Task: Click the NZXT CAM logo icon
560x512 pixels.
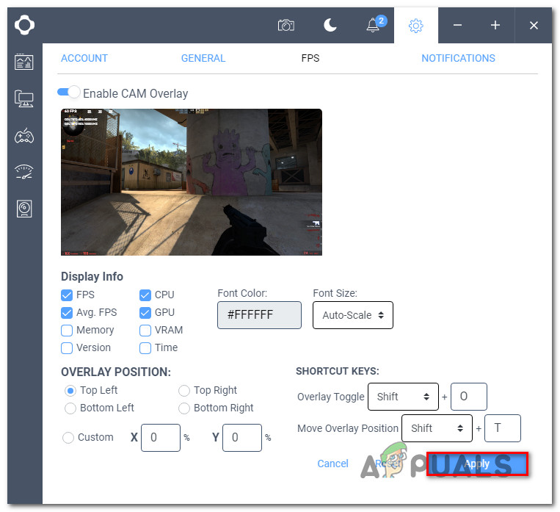Action: coord(24,25)
